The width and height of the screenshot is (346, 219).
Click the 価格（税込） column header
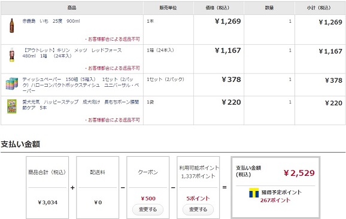[218, 8]
